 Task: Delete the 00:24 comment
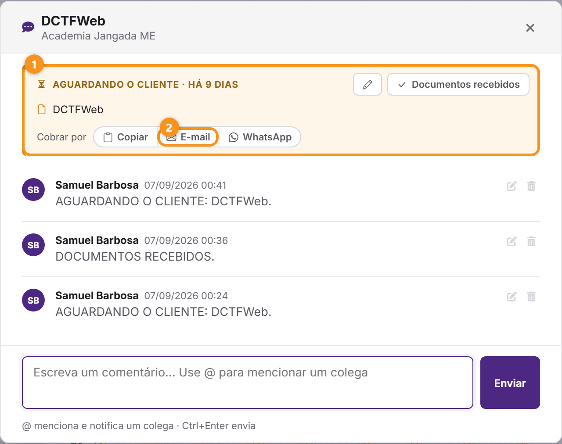coord(531,297)
